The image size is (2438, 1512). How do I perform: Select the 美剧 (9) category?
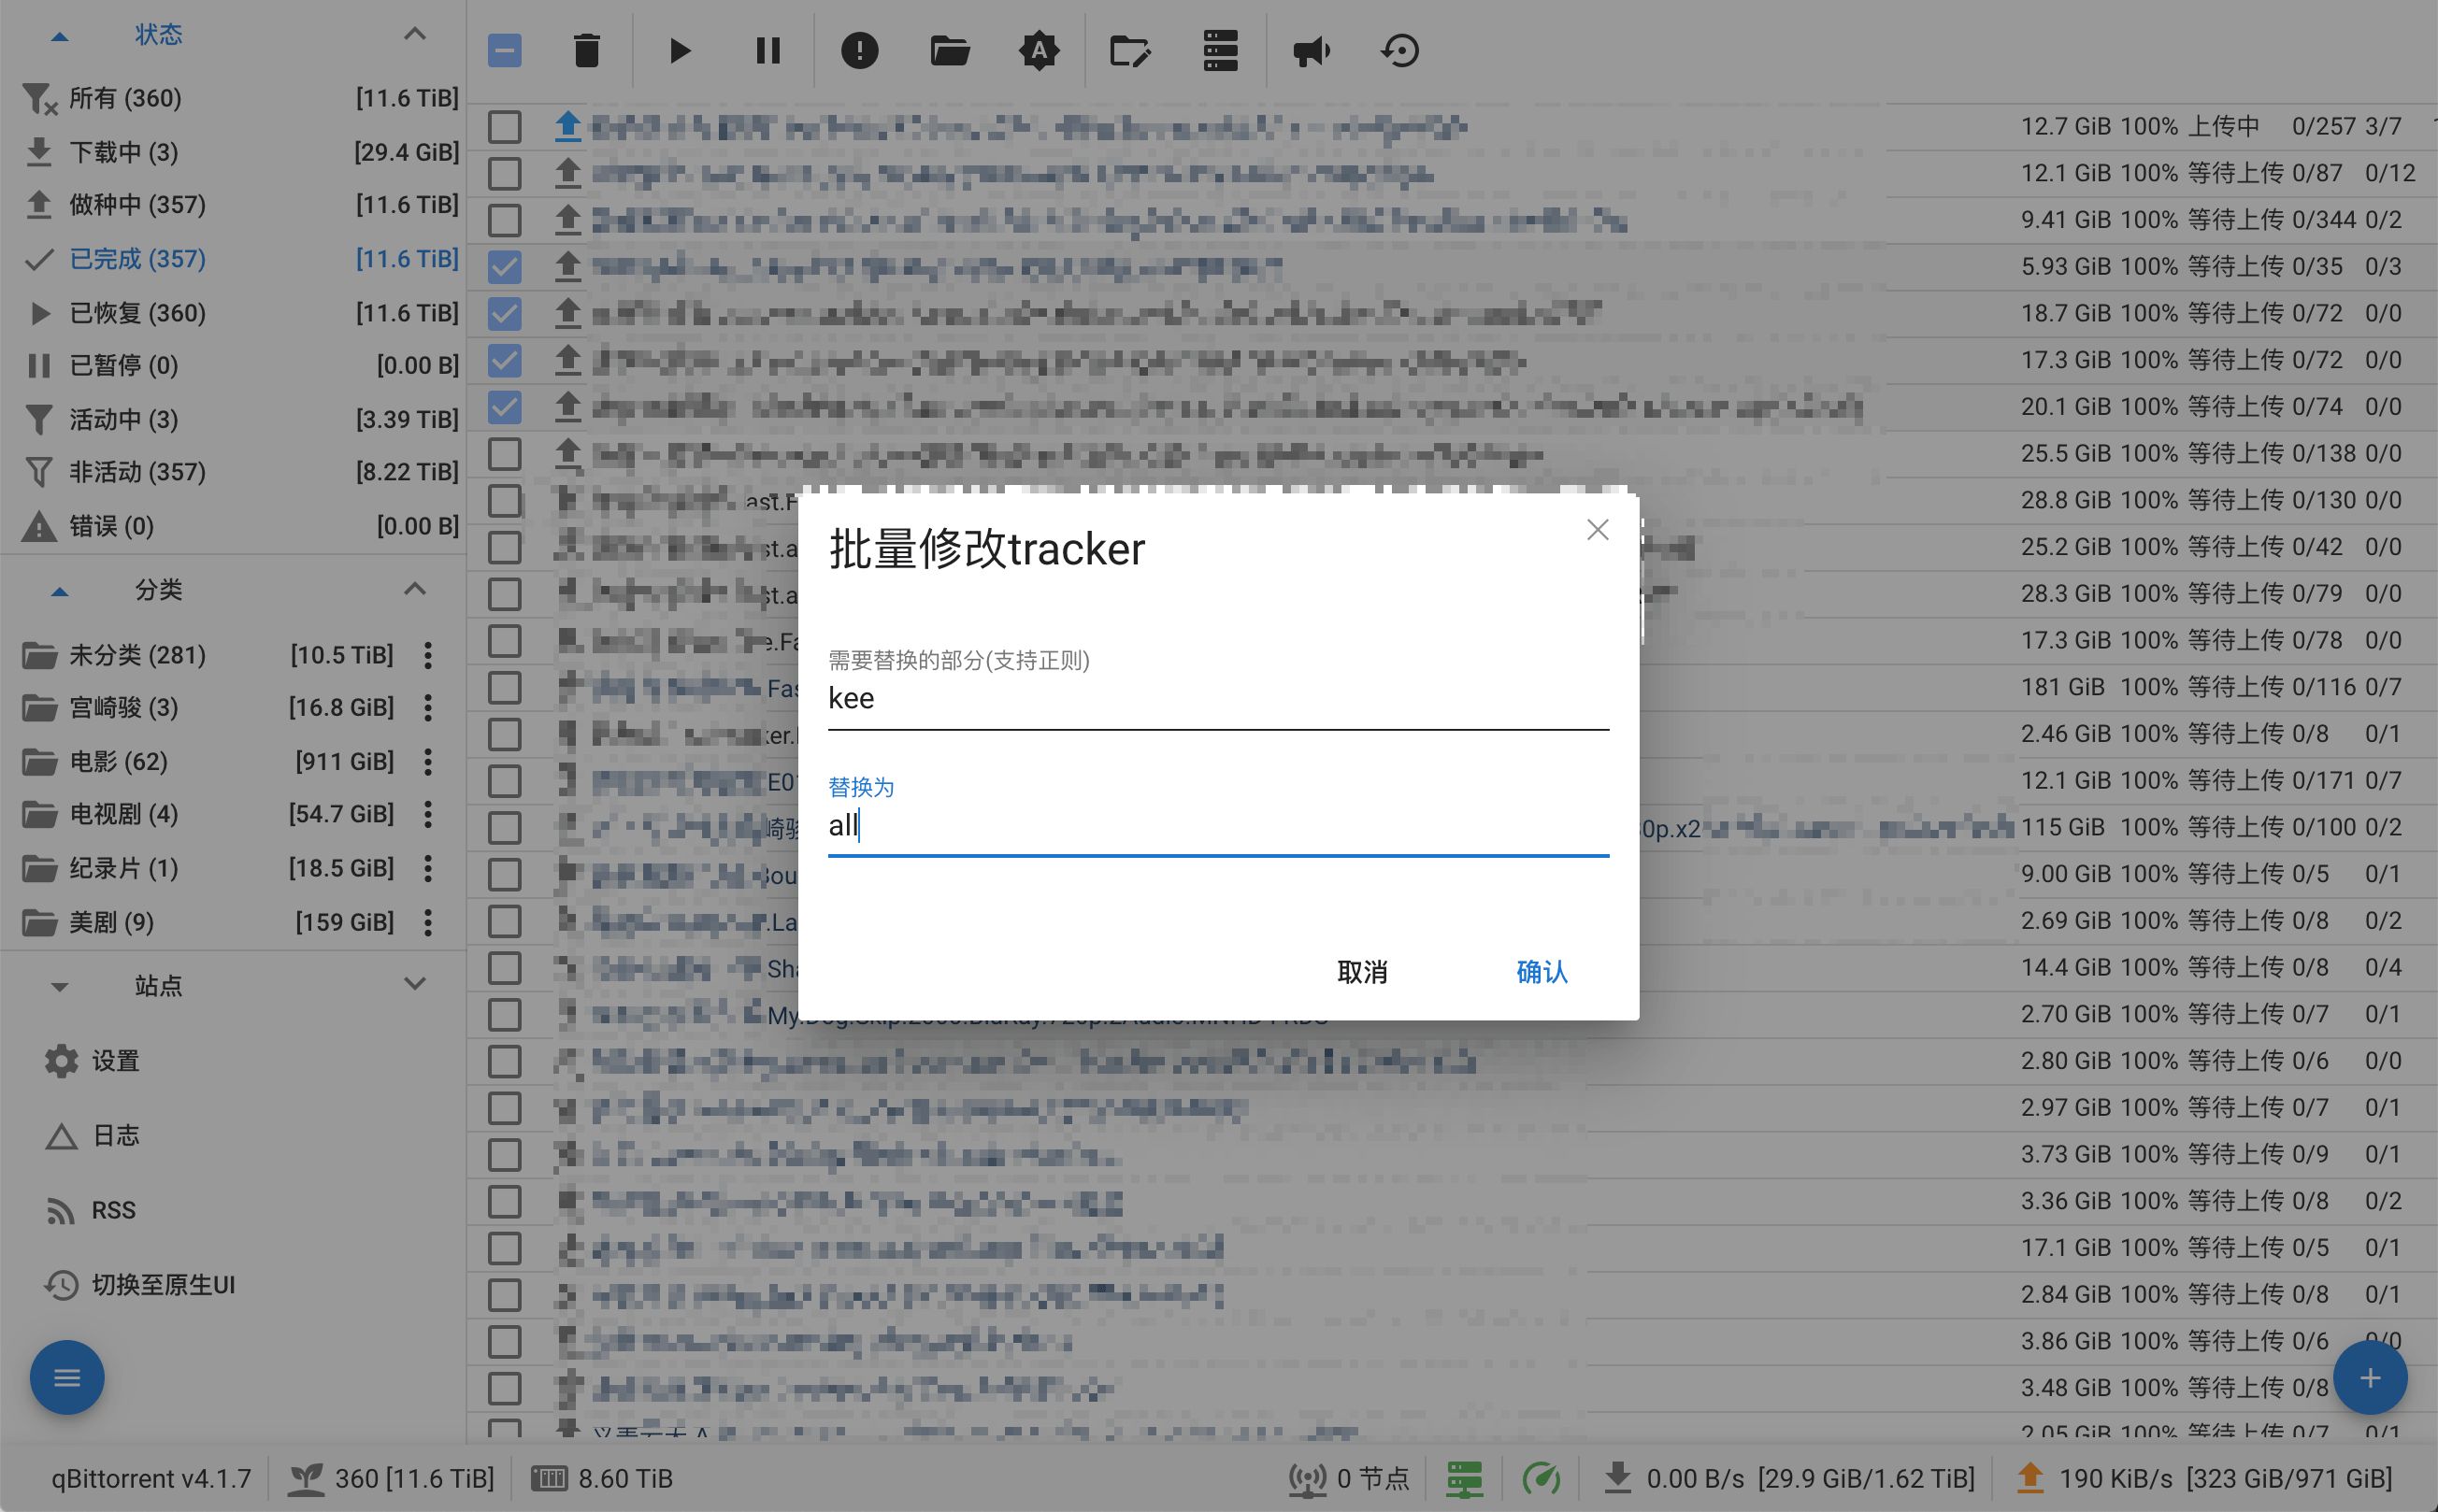point(208,922)
